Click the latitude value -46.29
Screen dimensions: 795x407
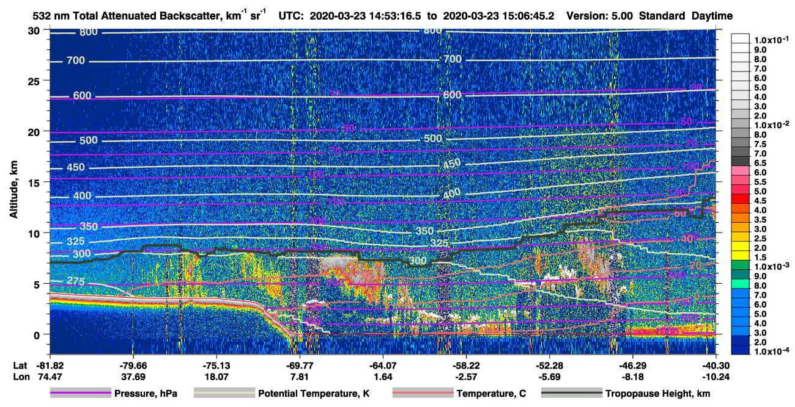tap(632, 365)
